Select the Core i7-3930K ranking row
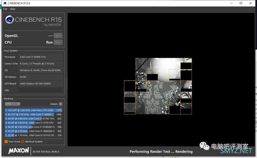 [33, 115]
